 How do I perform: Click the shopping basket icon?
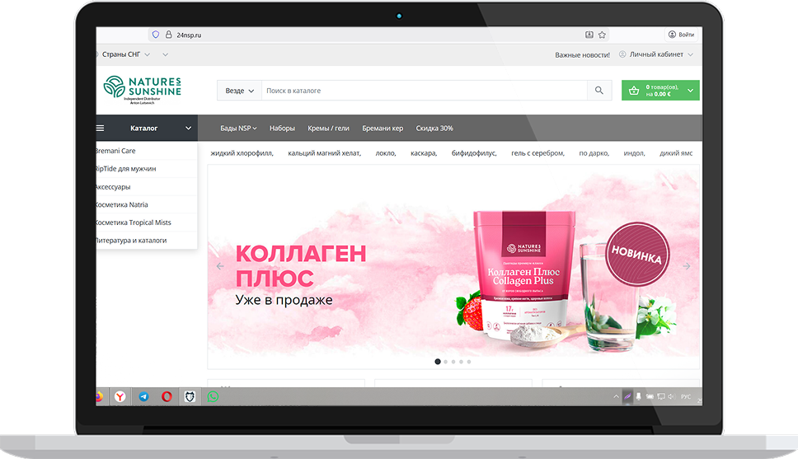tap(634, 91)
